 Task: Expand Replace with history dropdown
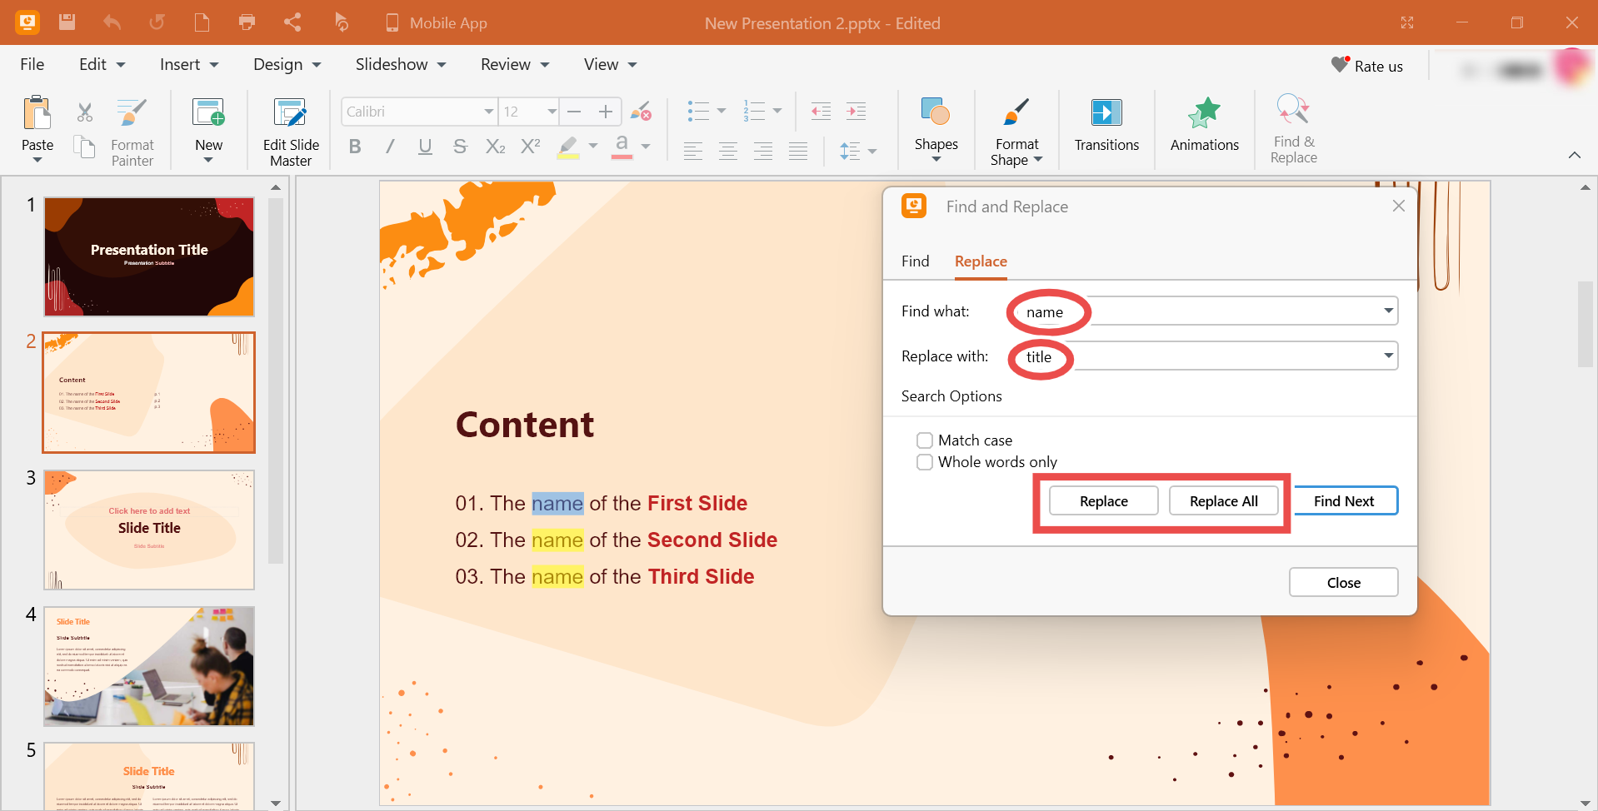click(1388, 356)
